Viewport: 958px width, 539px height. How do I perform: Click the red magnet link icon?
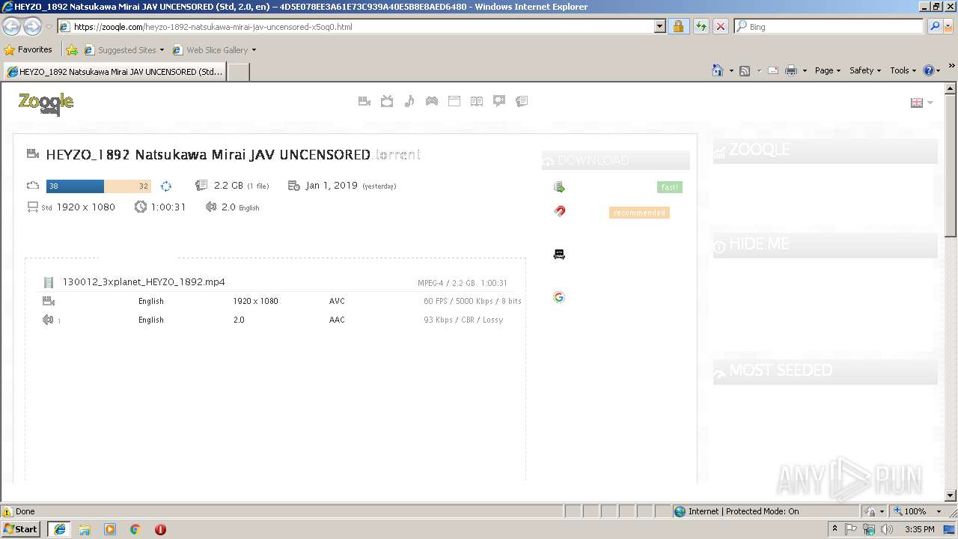coord(559,211)
